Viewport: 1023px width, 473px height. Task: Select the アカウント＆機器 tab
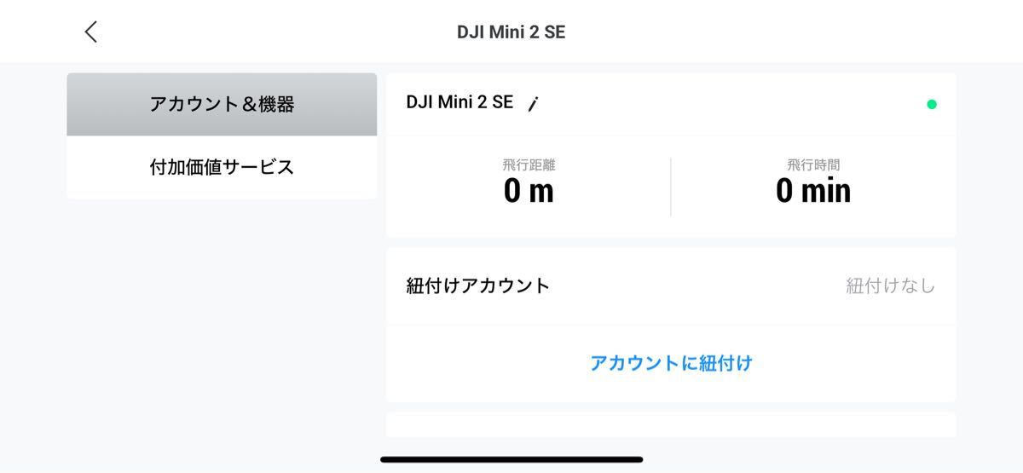tap(222, 104)
